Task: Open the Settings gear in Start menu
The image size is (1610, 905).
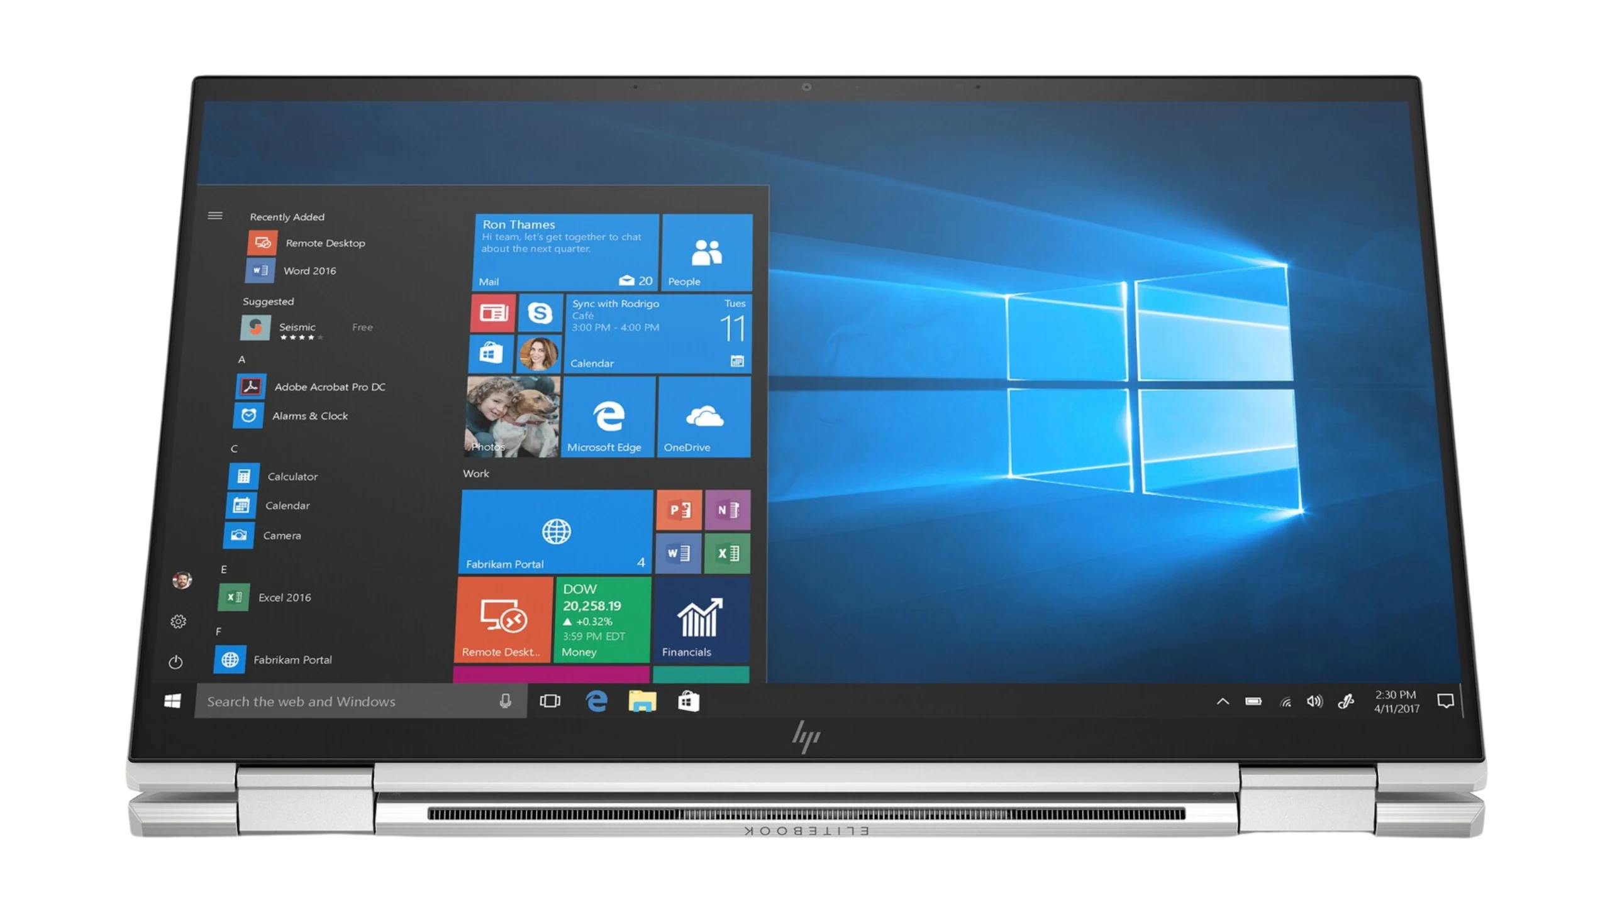Action: 178,622
